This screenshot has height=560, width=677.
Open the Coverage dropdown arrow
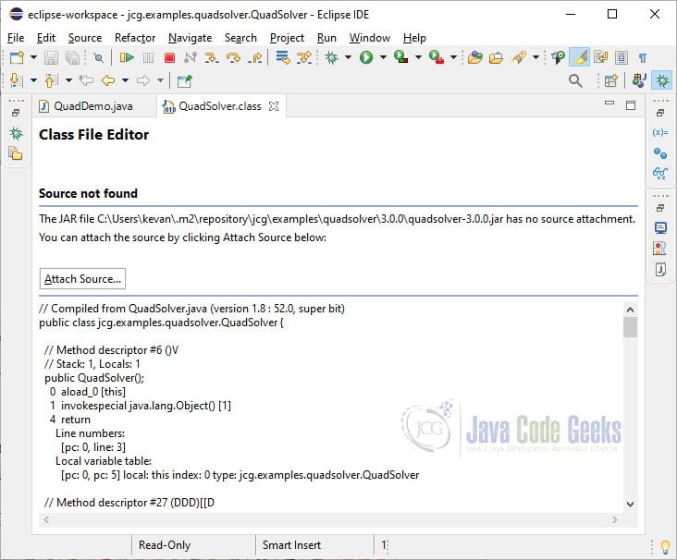pyautogui.click(x=418, y=57)
